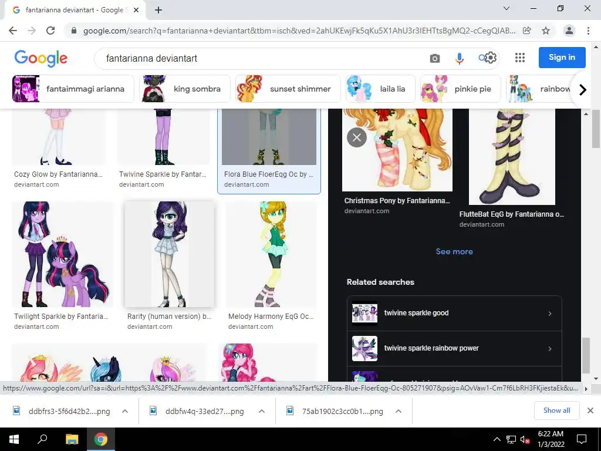Click Show all downloads button

(x=556, y=410)
